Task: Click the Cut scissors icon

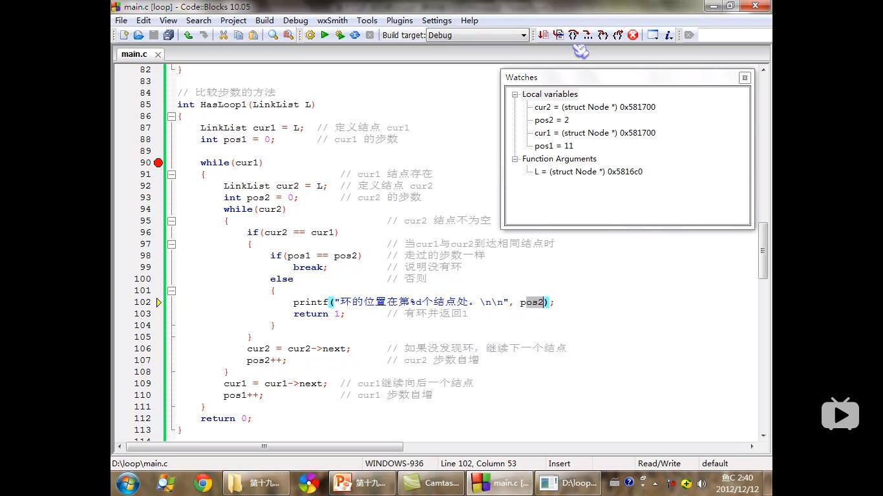Action: [223, 35]
